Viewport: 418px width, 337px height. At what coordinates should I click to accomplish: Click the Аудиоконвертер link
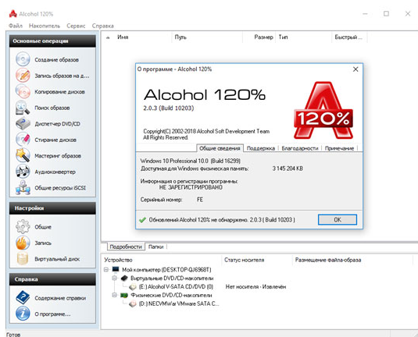click(55, 172)
